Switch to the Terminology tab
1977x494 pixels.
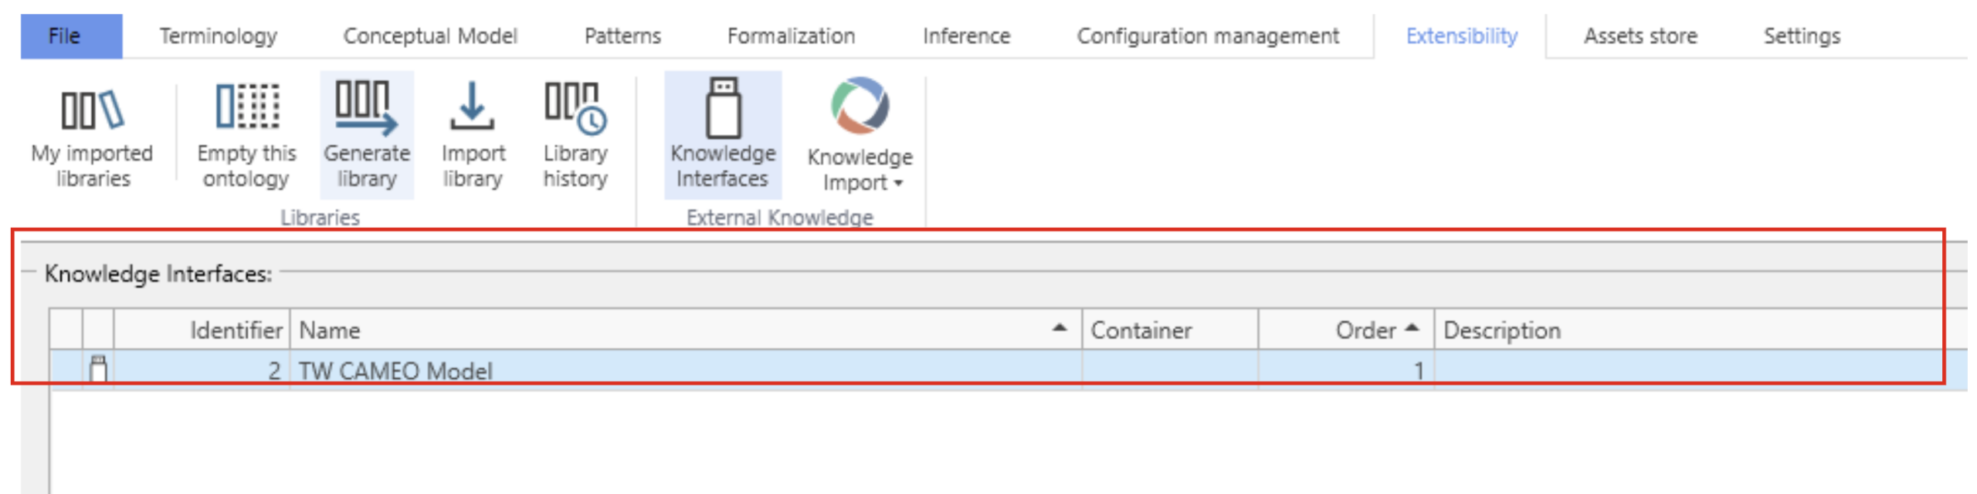218,36
